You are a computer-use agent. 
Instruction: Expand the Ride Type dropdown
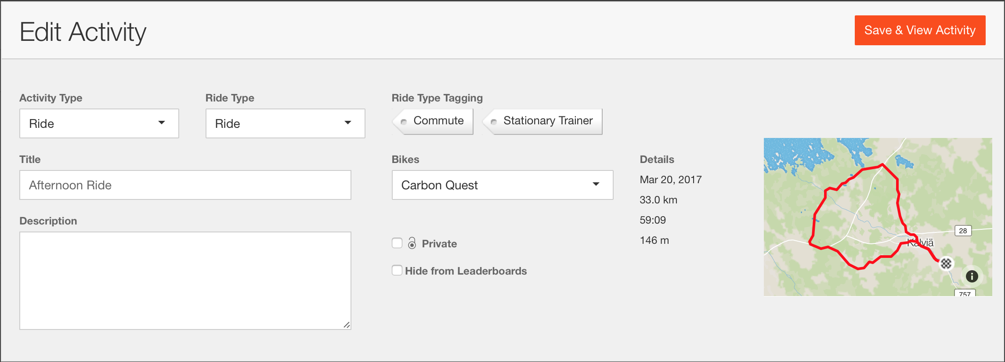point(285,123)
